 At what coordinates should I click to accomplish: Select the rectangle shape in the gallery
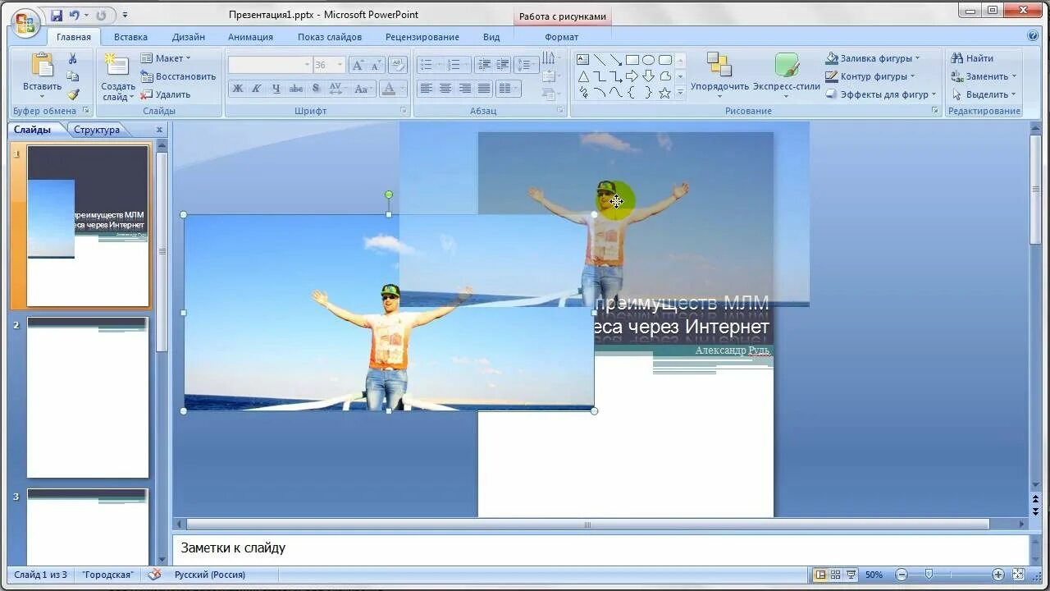point(632,59)
